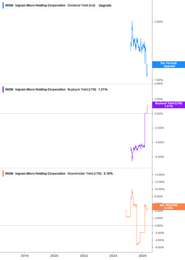Click company name in Buyback Yield legend
The image size is (185, 260).
(40, 90)
